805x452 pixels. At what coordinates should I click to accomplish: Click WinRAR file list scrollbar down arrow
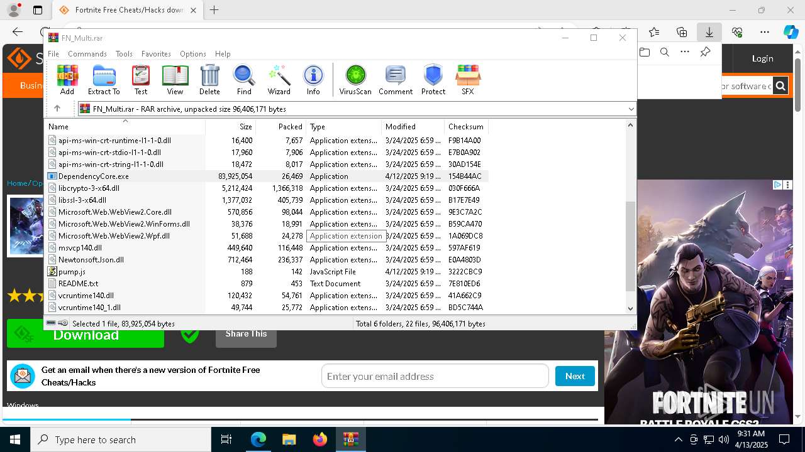click(630, 308)
